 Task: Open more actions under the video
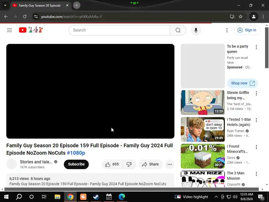click(169, 164)
